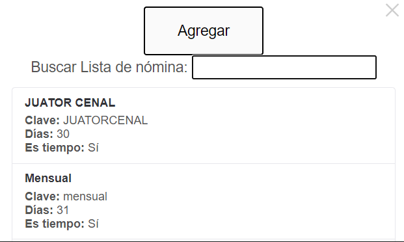Click the bold 'Días:' label above Es tiempo in JUATOR CENAL
The height and width of the screenshot is (242, 404).
pyautogui.click(x=39, y=134)
